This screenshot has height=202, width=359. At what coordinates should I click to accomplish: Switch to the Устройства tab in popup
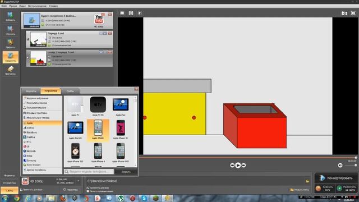(50, 91)
